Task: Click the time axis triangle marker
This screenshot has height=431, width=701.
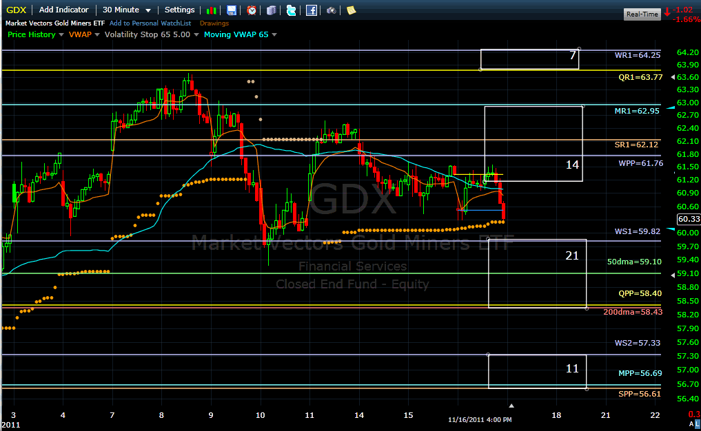Action: pyautogui.click(x=511, y=406)
